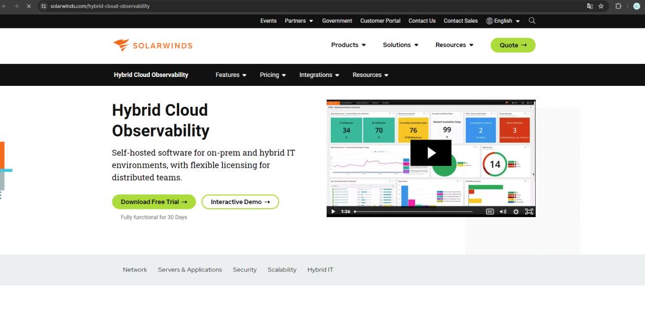Expand the Solutions dropdown menu

[x=400, y=45]
